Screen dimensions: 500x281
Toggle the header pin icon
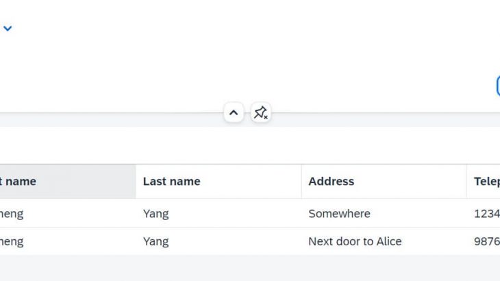click(x=260, y=112)
